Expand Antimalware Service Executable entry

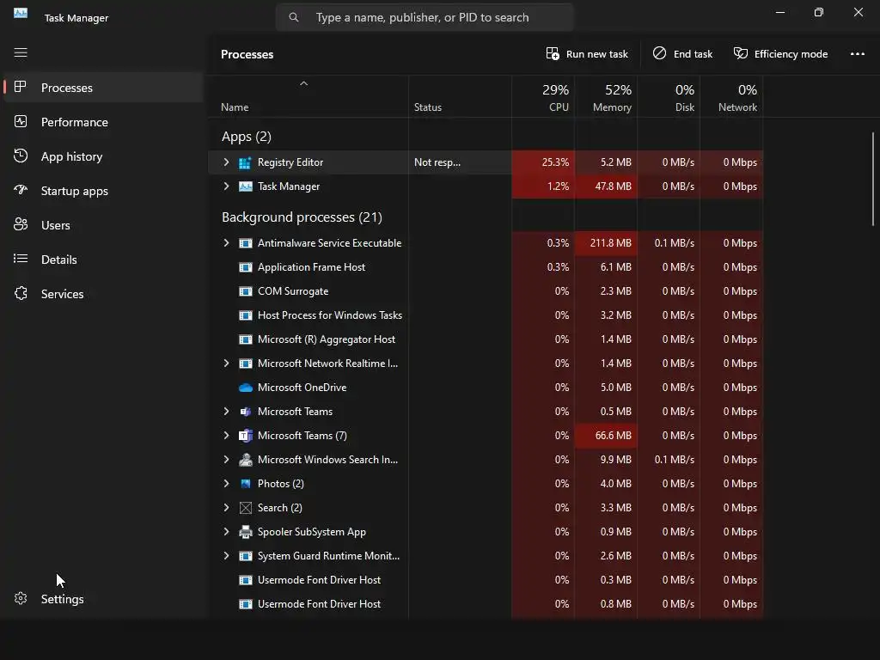(226, 243)
